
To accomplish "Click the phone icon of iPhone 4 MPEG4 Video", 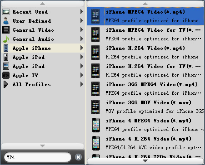I will [96, 125].
